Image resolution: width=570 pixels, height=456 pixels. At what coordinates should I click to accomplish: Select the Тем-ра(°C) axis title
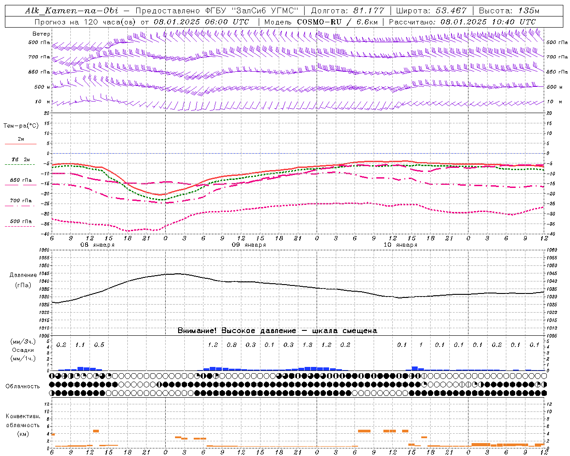click(x=21, y=126)
